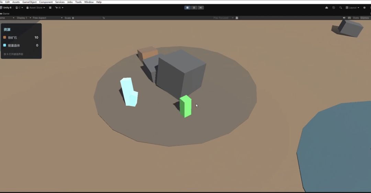The width and height of the screenshot is (371, 193).
Task: Click the iron ore count value 10
Action: (36, 37)
